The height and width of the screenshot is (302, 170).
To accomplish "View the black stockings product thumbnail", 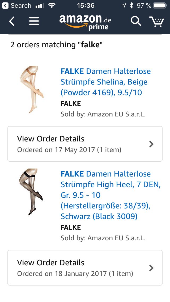I will (x=31, y=192).
